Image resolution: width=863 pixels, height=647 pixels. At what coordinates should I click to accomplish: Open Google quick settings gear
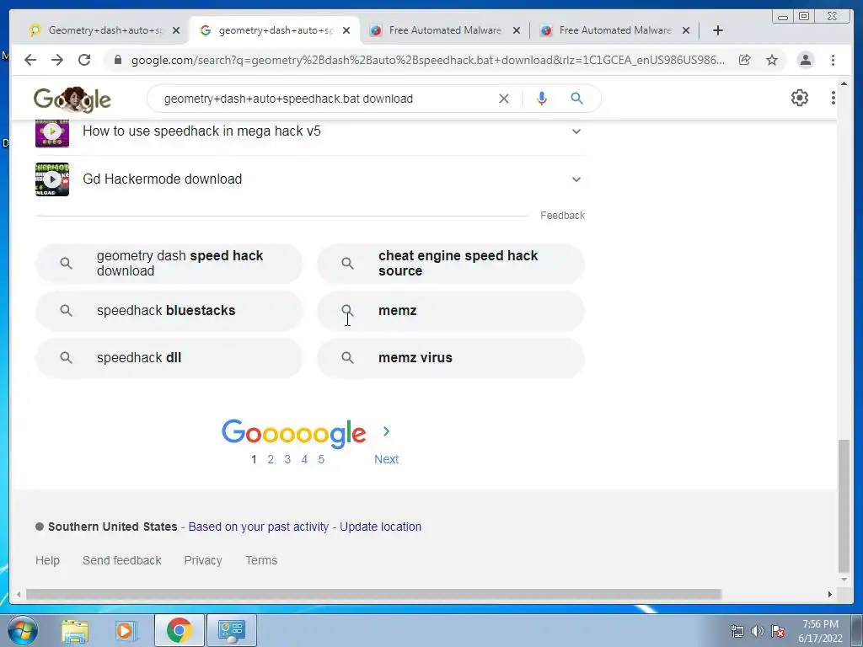(800, 98)
